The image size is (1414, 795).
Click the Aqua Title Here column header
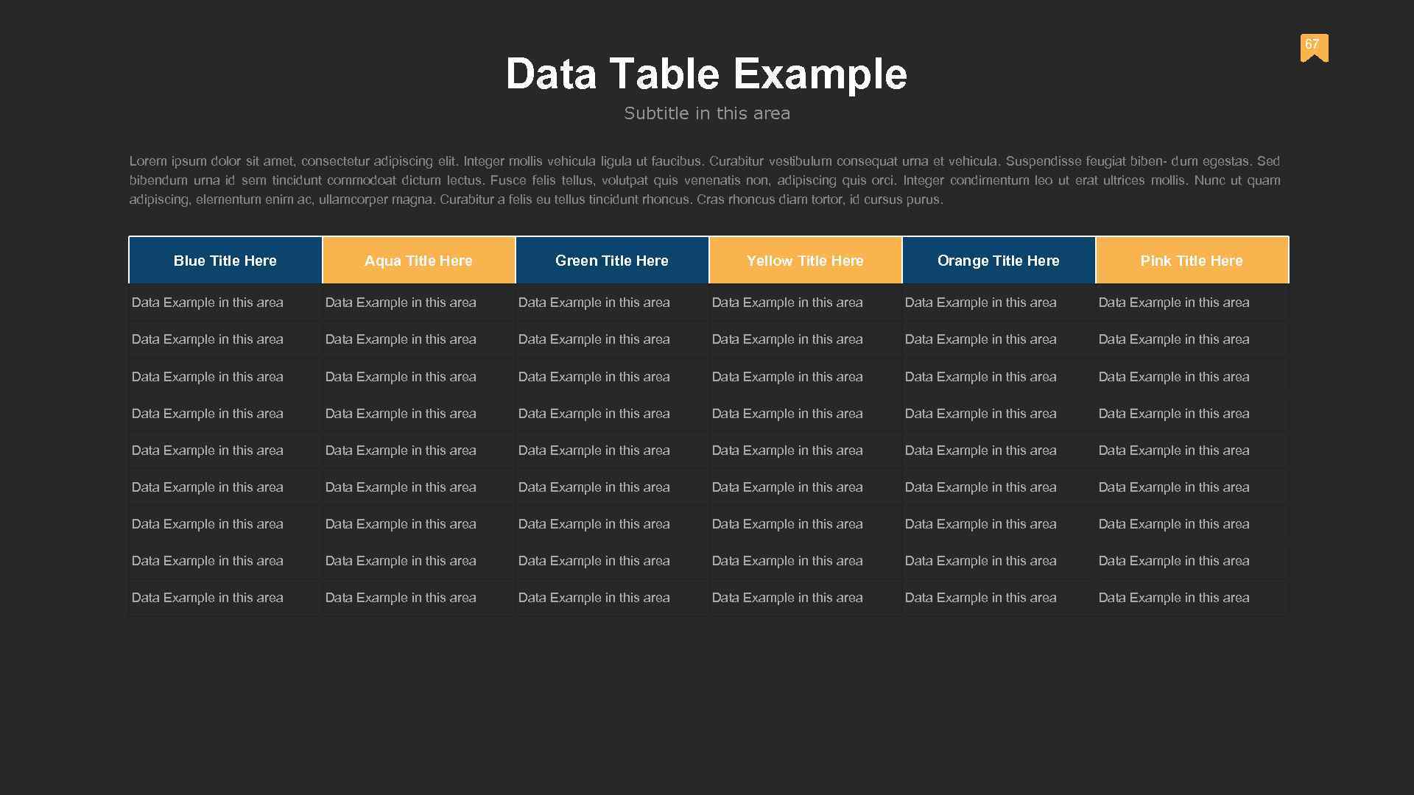pos(418,259)
